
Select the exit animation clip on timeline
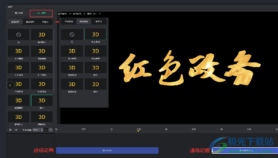(245, 151)
